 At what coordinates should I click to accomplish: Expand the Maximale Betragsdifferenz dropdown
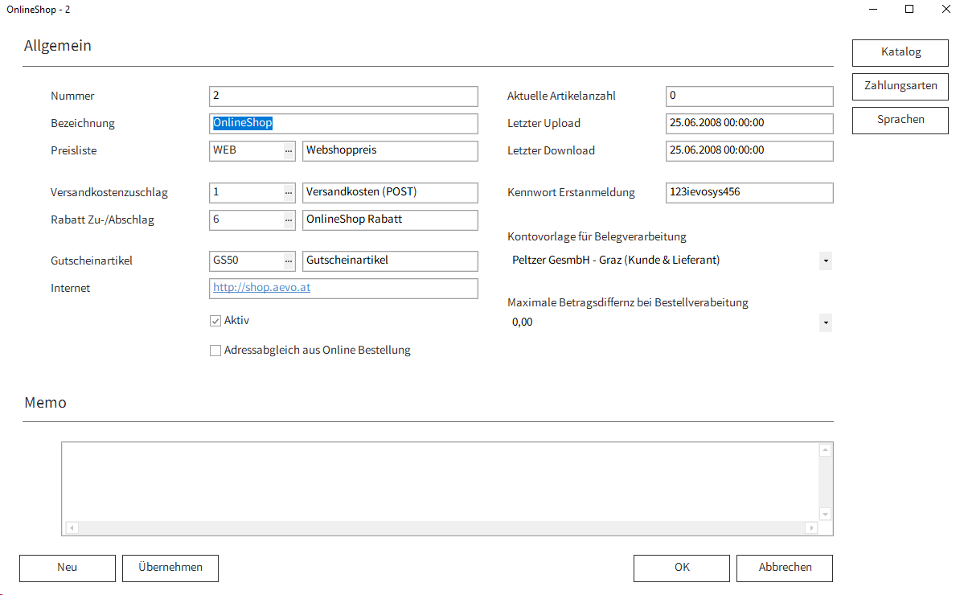pyautogui.click(x=826, y=323)
